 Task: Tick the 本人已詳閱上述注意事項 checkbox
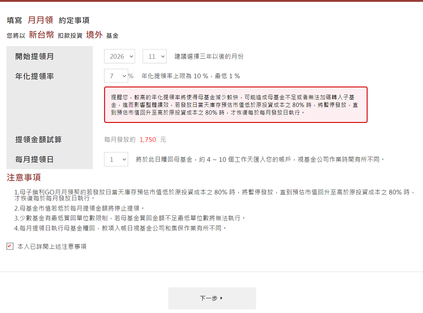tap(10, 246)
